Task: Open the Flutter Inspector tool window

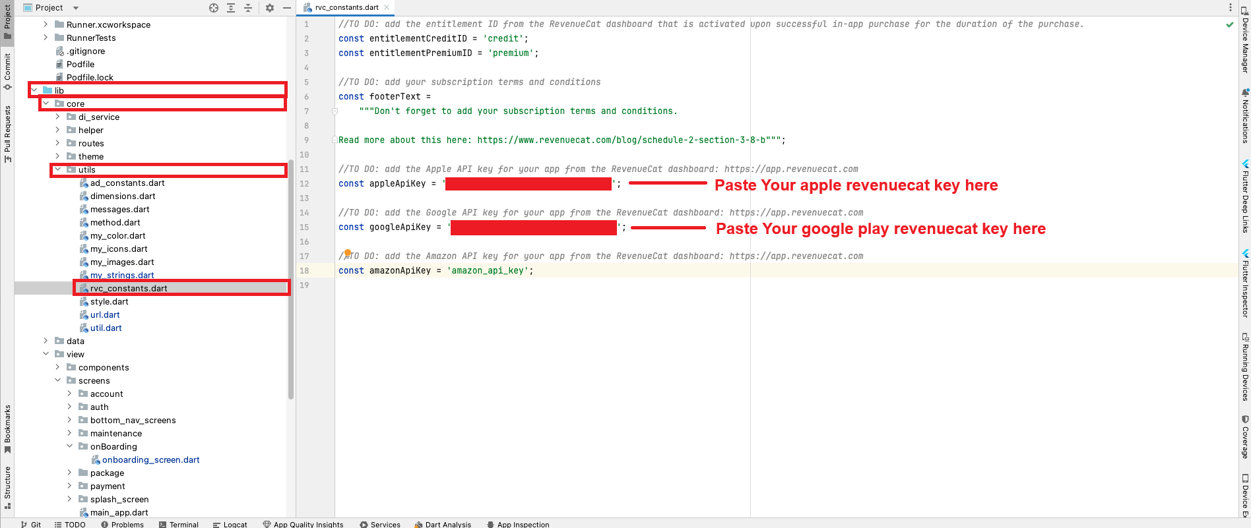Action: [1245, 283]
